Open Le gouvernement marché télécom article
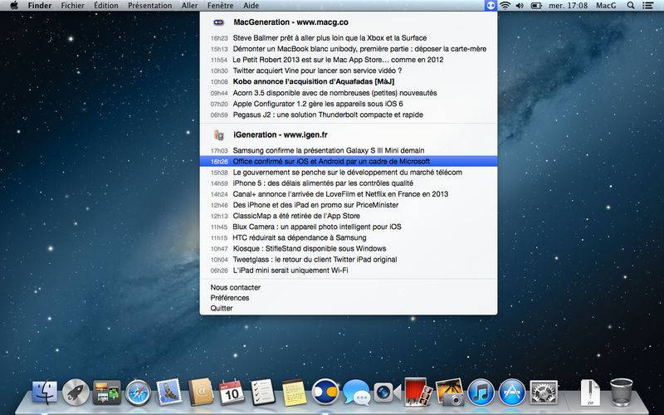The image size is (664, 415). 349,173
